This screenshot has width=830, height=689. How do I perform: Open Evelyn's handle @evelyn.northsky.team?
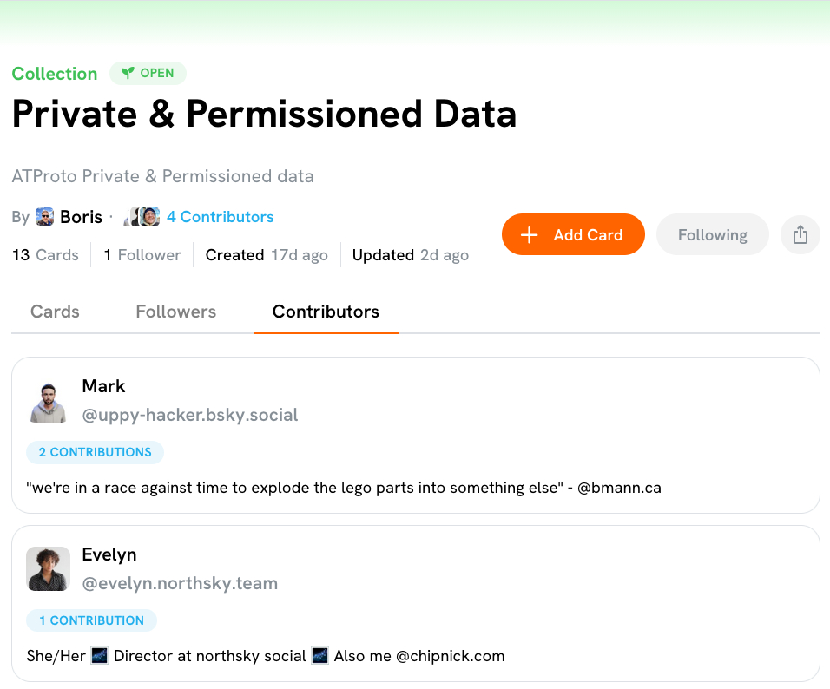click(x=180, y=583)
